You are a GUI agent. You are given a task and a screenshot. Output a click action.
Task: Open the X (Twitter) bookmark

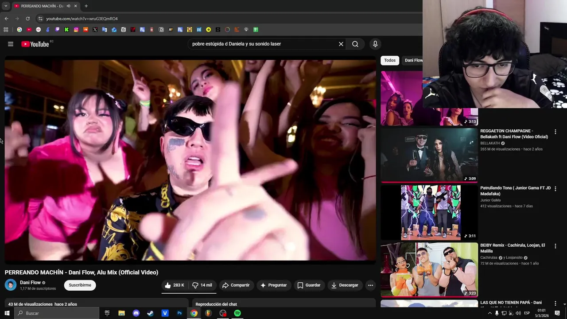pyautogui.click(x=95, y=30)
